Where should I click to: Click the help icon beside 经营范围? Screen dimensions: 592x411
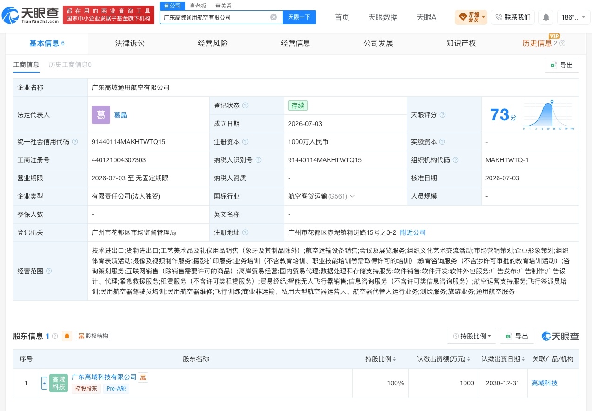coord(49,271)
